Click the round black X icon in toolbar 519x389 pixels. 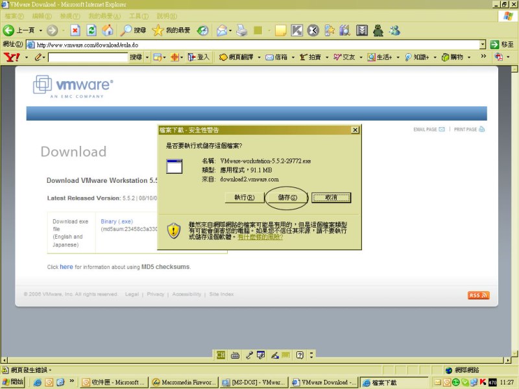(x=313, y=30)
